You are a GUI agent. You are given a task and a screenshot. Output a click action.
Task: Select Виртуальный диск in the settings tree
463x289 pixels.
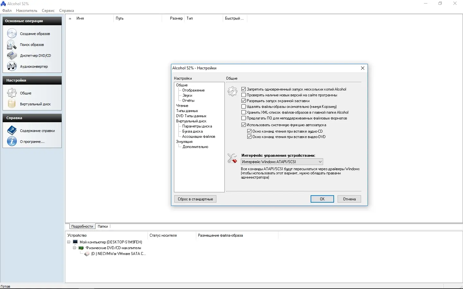click(191, 121)
